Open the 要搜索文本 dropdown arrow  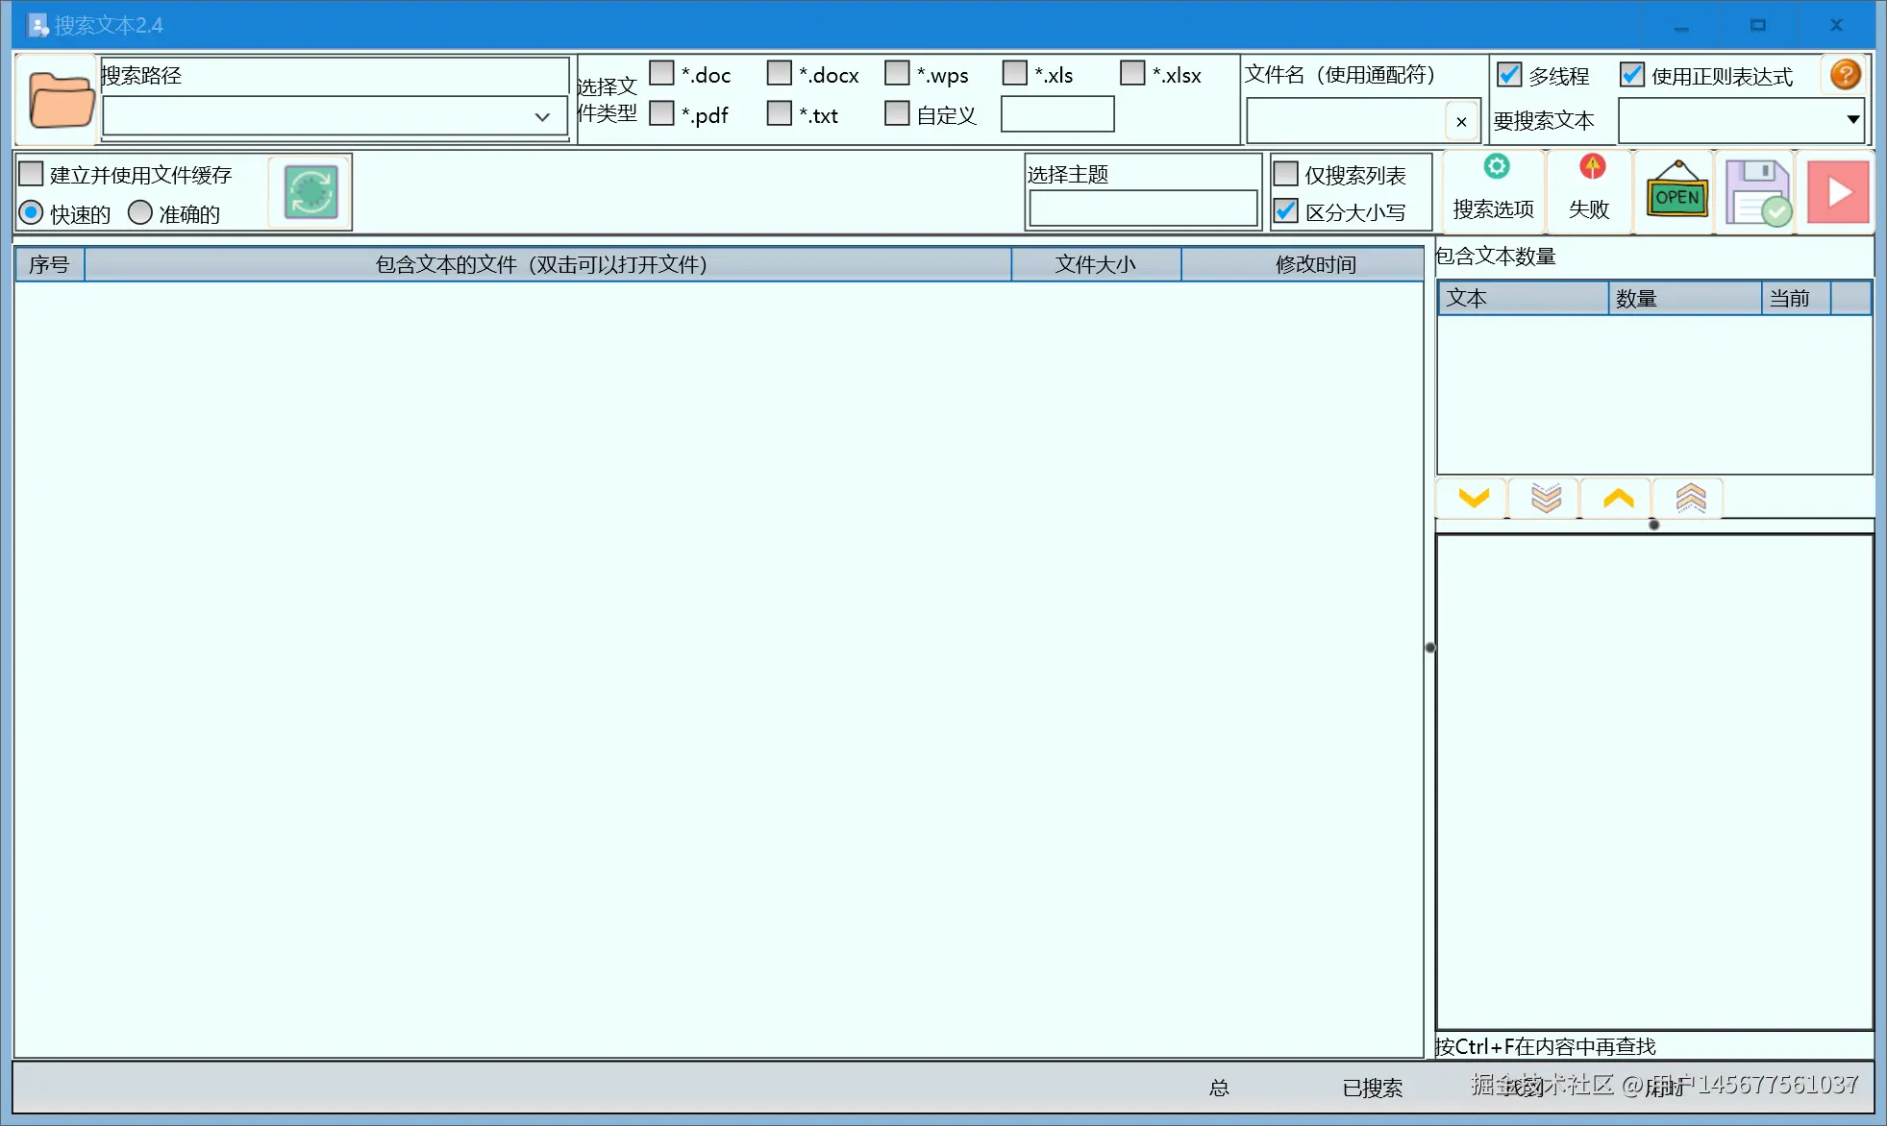coord(1851,120)
